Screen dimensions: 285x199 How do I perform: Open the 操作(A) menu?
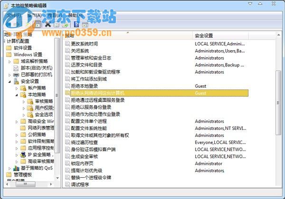[34, 15]
